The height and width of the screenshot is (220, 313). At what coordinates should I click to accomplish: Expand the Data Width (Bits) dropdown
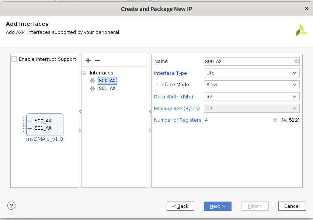[251, 97]
